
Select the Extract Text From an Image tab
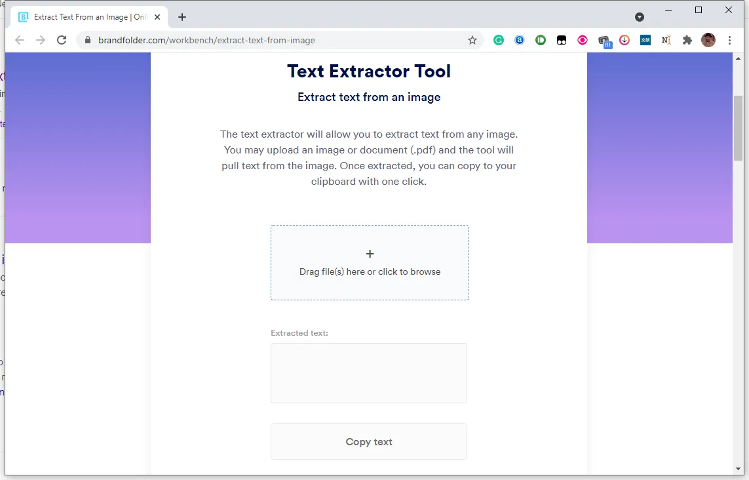pos(89,17)
